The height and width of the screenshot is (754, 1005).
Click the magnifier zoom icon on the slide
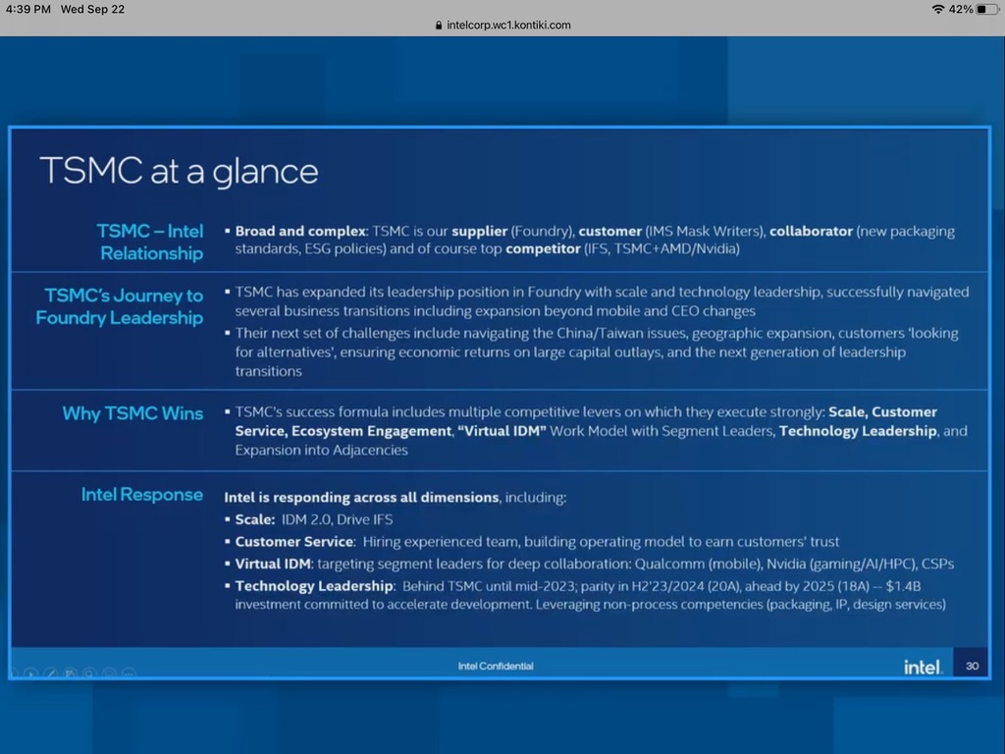89,673
